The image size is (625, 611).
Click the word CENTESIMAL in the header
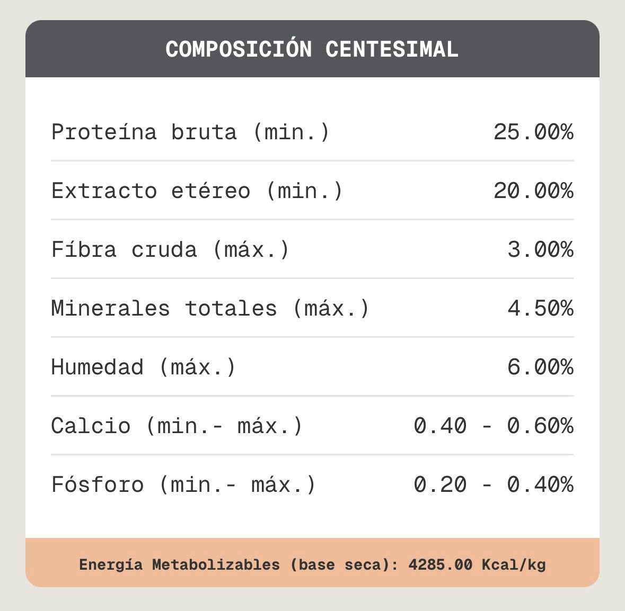pos(392,50)
